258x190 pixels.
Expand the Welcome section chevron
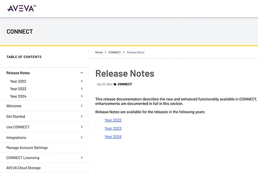82,106
